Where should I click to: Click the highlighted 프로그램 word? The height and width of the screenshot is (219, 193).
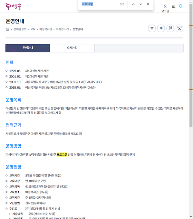pyautogui.click(x=62, y=155)
